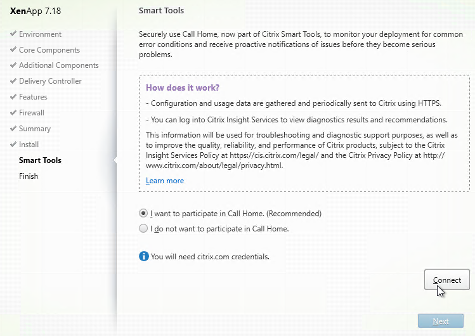Select 'I want to participate in Call Home'
Viewport: 475px width, 336px height.
143,213
